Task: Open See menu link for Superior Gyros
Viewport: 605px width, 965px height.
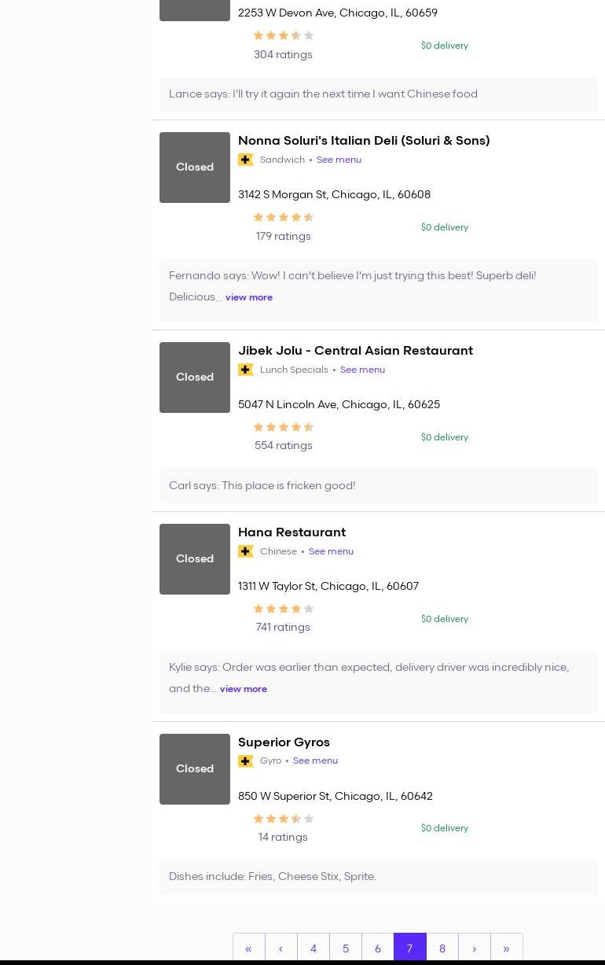Action: click(x=315, y=761)
